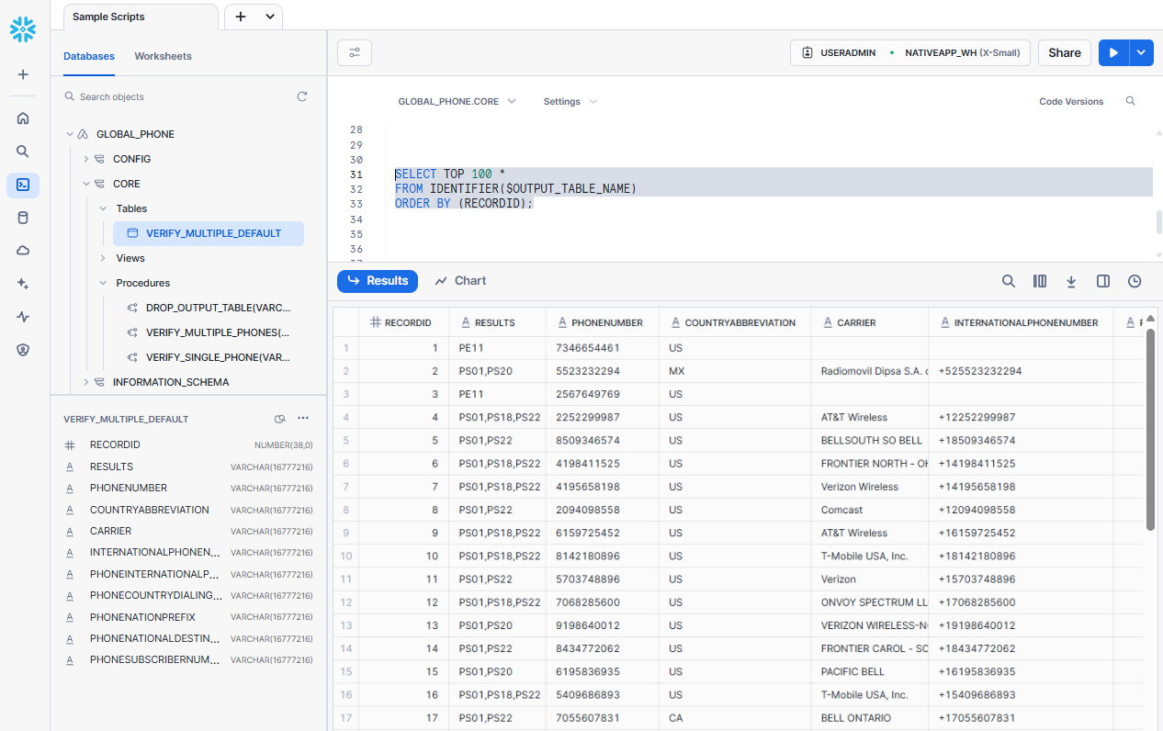Click phone number cell 7346654461
This screenshot has width=1163, height=731.
pyautogui.click(x=603, y=348)
